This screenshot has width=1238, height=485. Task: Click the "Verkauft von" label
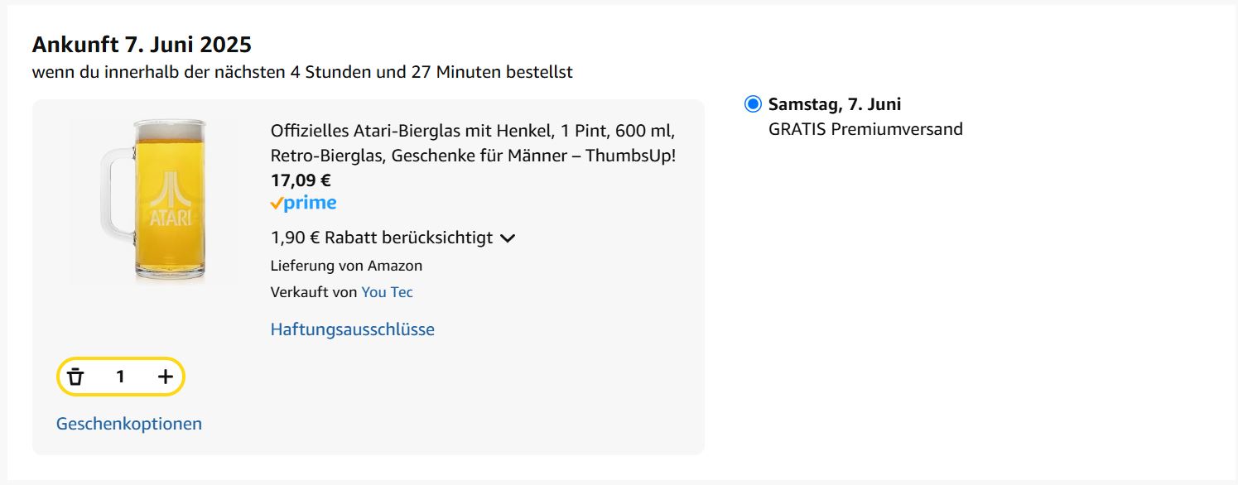point(314,292)
